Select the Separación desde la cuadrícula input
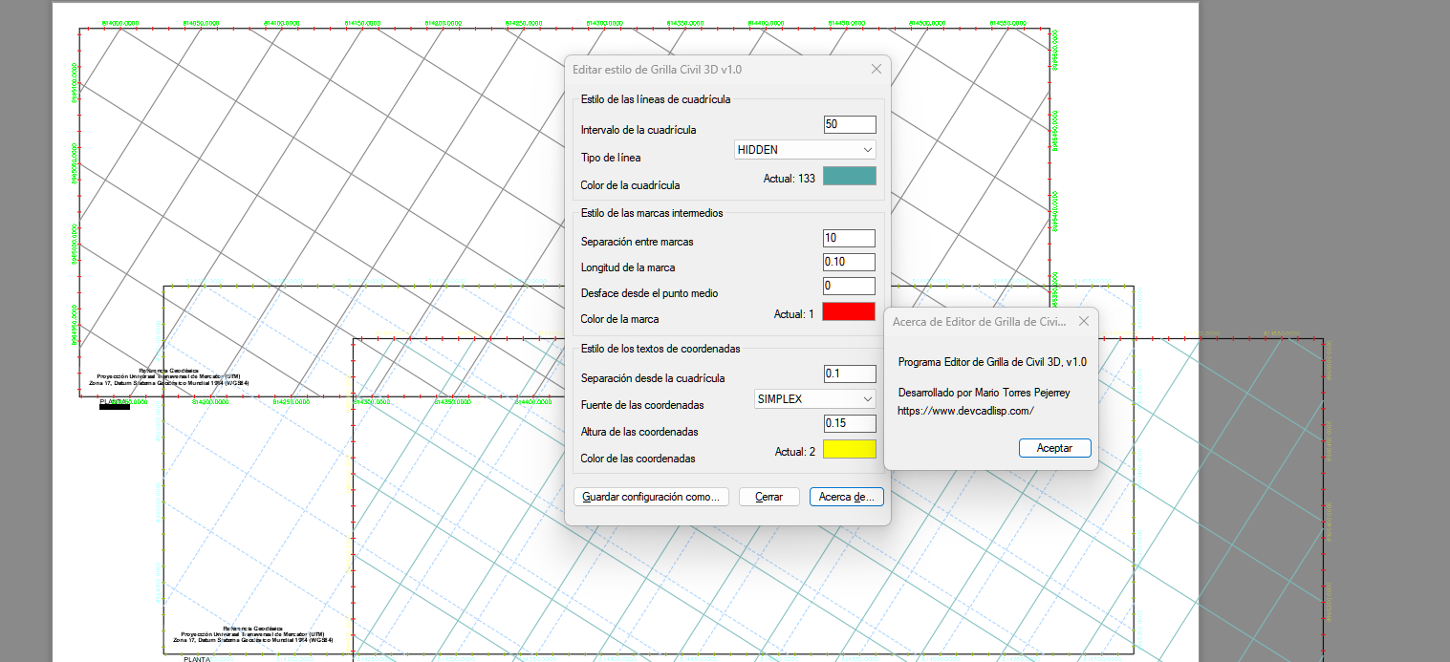The width and height of the screenshot is (1450, 662). [849, 374]
